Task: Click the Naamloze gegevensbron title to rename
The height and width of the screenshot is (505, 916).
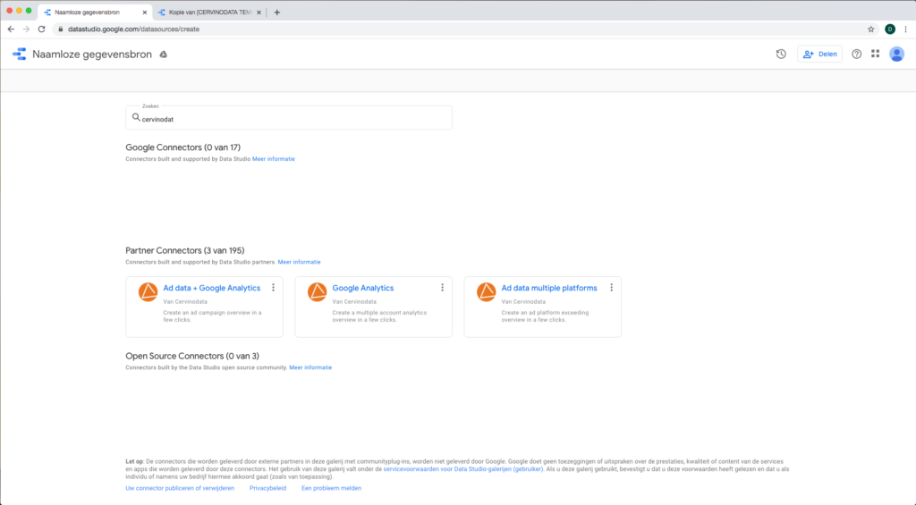Action: tap(92, 55)
